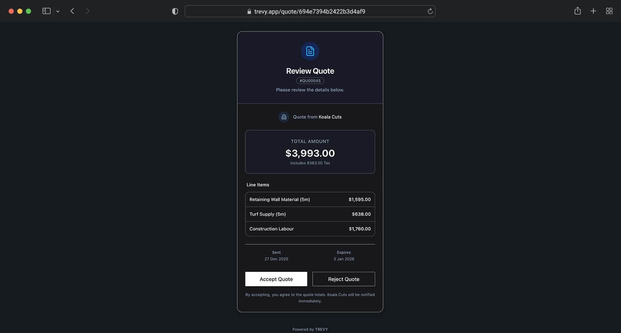Screen dimensions: 621x333
Task: Open the sidebar options chevron
Action: pyautogui.click(x=58, y=11)
